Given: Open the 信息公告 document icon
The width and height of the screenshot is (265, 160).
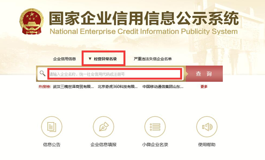Looking at the screenshot, I should click(52, 127).
